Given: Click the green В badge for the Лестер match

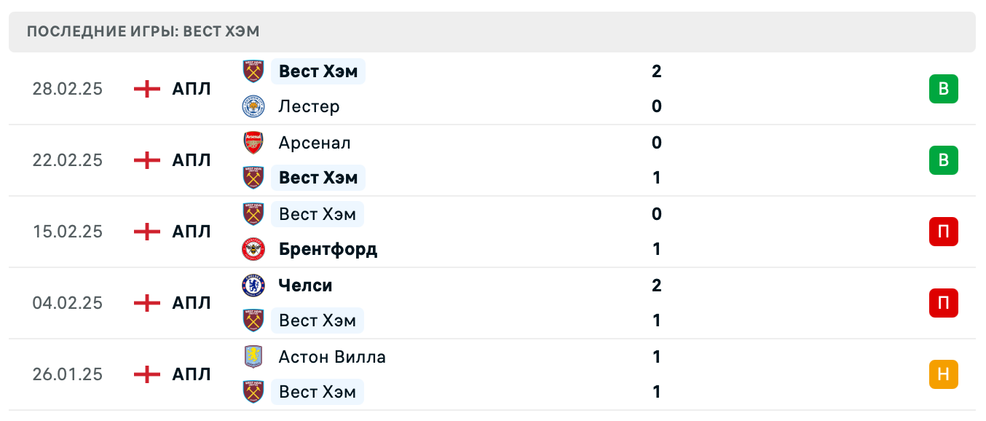Looking at the screenshot, I should click(944, 89).
